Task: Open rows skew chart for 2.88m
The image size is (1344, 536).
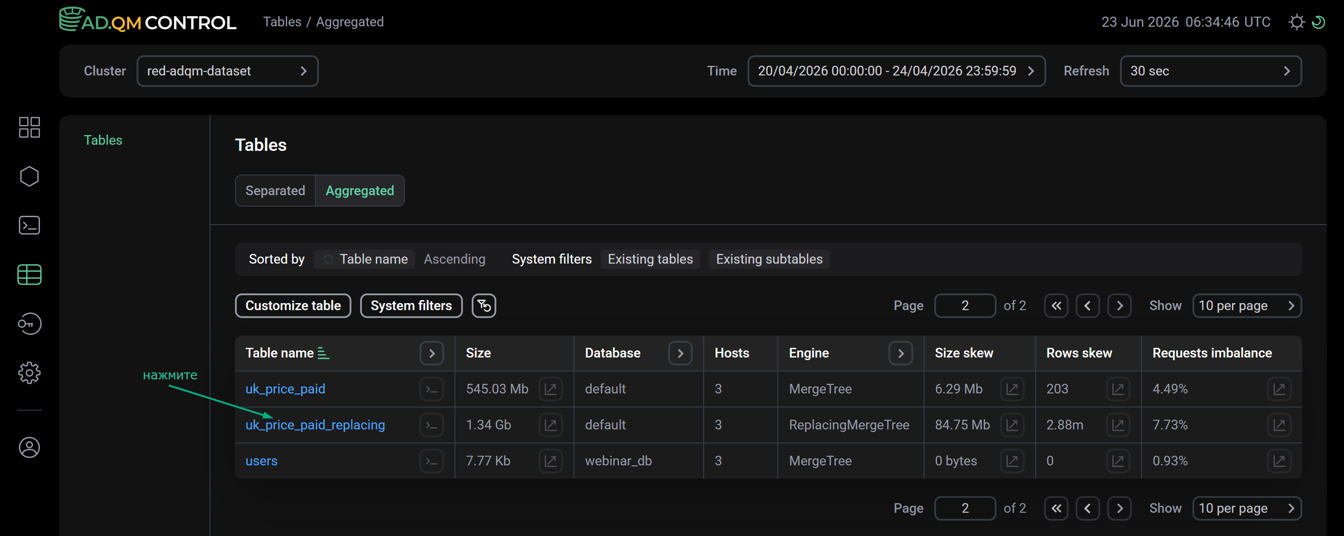Action: point(1118,425)
